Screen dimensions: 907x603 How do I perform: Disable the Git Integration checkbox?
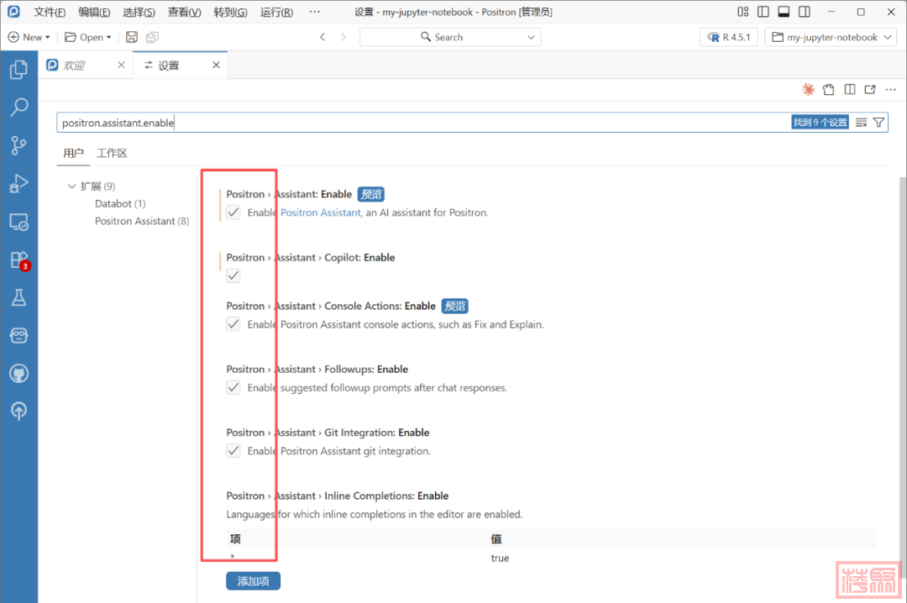pos(233,451)
